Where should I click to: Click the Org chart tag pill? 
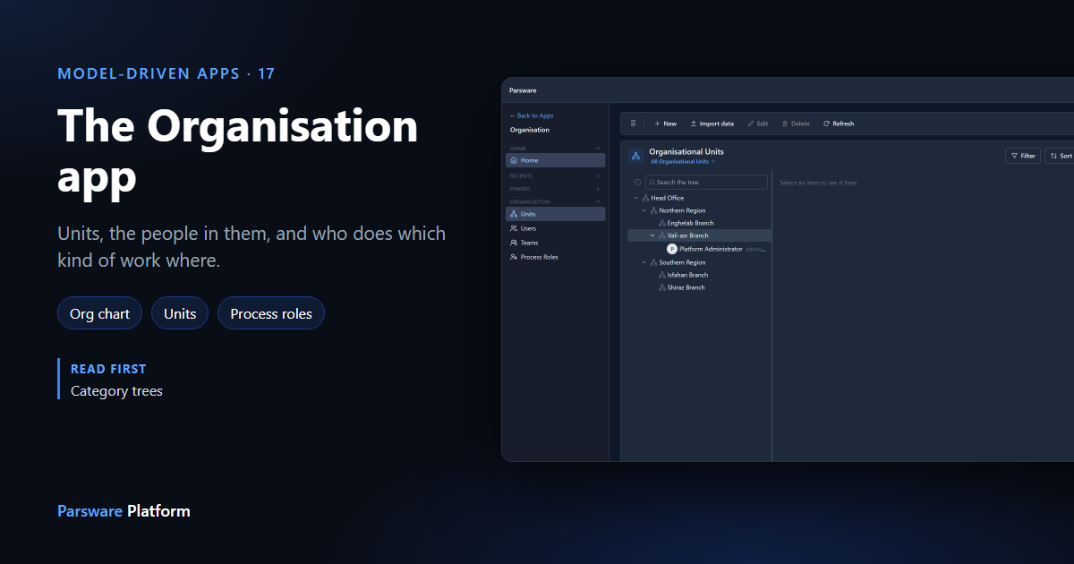click(99, 313)
